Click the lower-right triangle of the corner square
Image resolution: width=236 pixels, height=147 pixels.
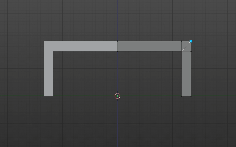click(188, 49)
